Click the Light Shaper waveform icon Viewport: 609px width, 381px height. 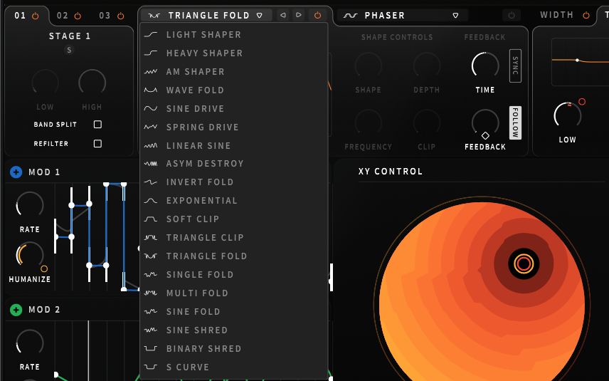[x=151, y=35]
